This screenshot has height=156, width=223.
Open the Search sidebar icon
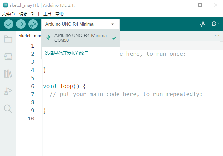pos(8,109)
